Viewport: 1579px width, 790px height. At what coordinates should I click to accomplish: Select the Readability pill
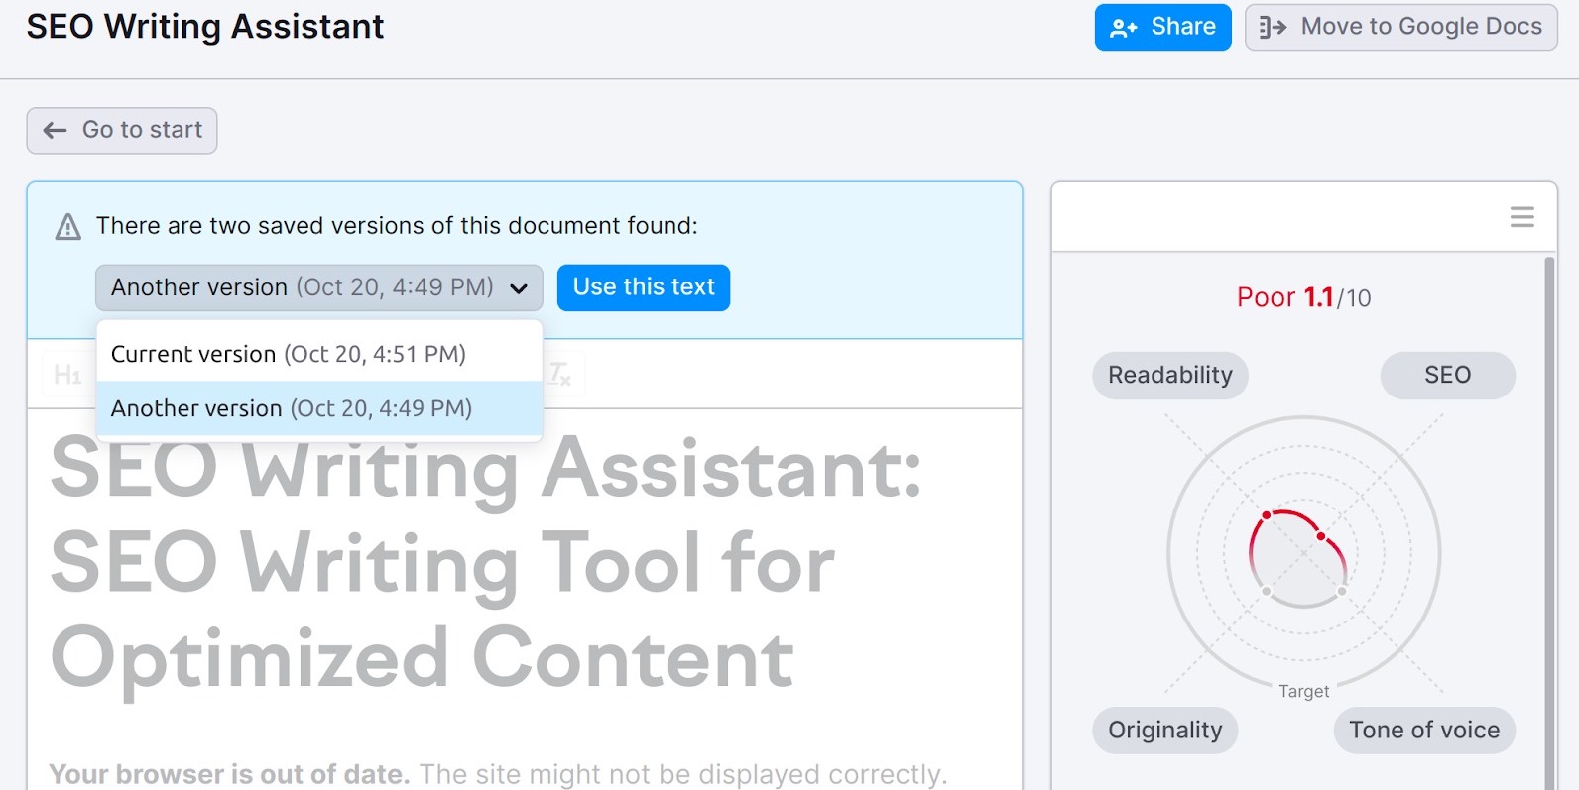(x=1169, y=375)
